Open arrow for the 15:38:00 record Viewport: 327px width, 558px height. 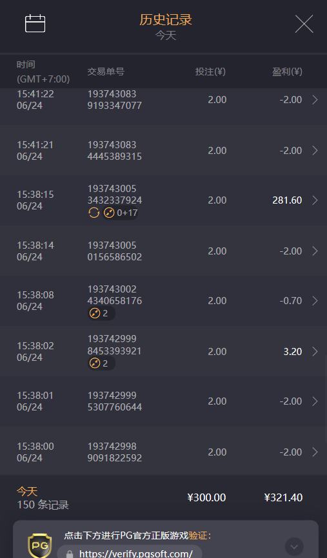coord(315,452)
